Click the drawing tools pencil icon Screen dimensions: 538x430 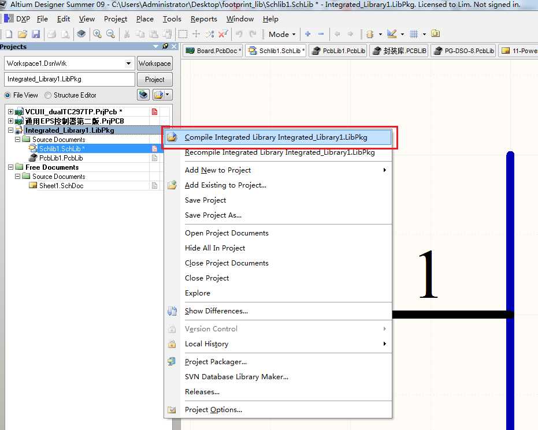pyautogui.click(x=391, y=34)
